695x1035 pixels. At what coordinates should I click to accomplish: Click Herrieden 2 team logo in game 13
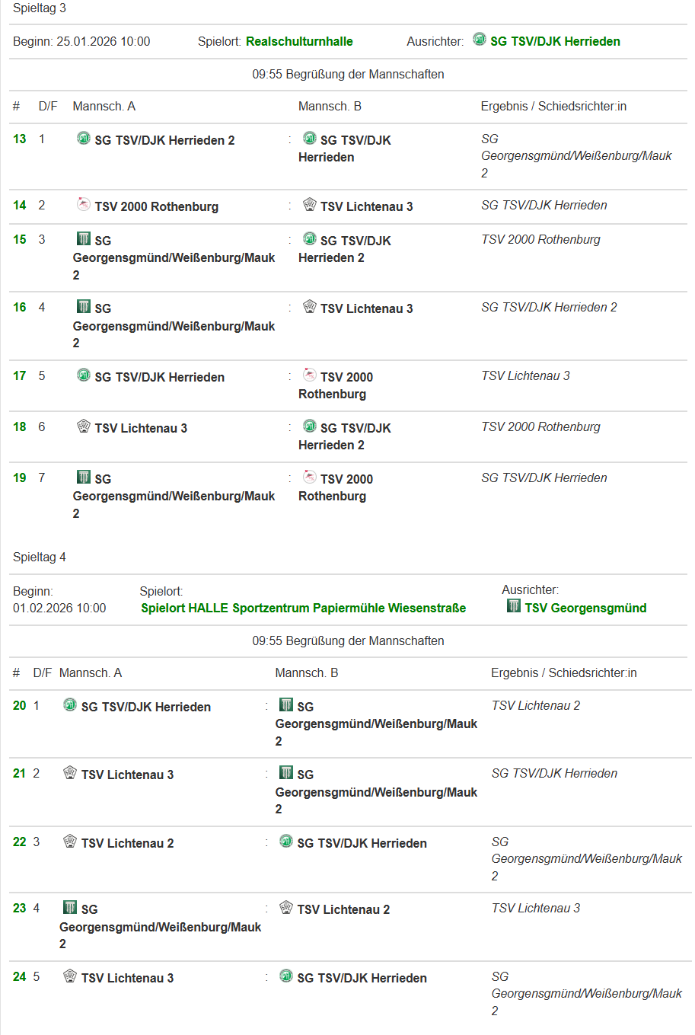pyautogui.click(x=84, y=138)
